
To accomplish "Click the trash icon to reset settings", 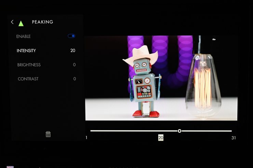I will click(48, 134).
